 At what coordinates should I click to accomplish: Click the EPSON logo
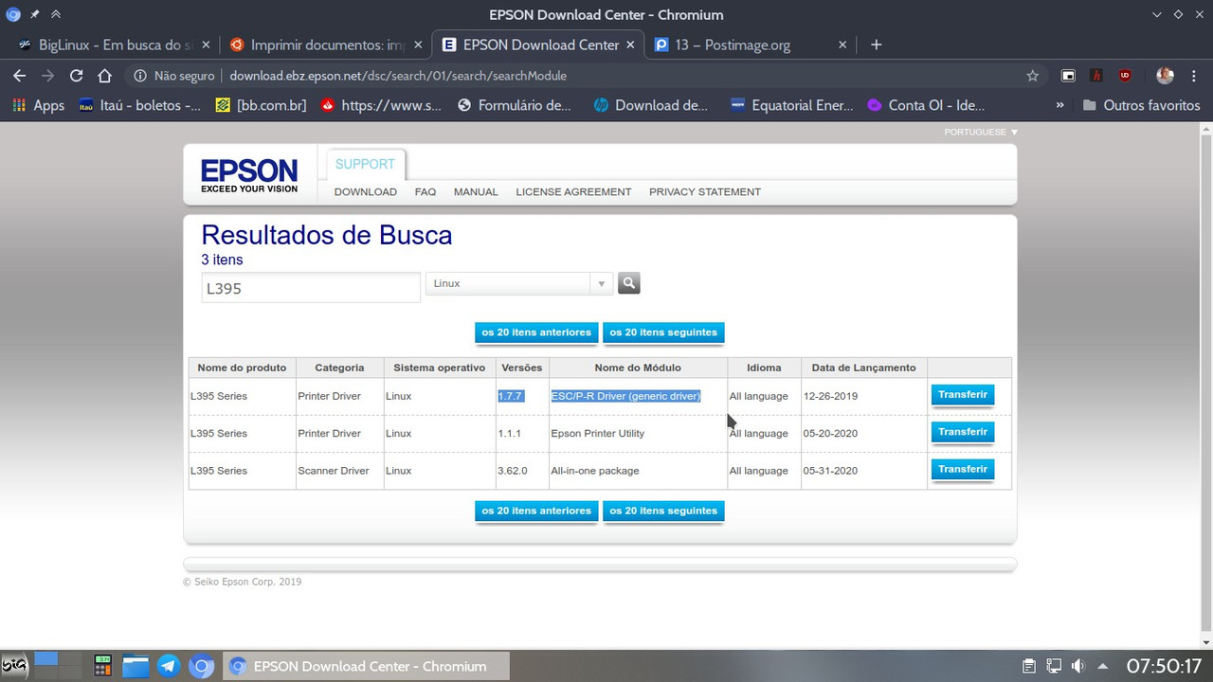point(249,175)
